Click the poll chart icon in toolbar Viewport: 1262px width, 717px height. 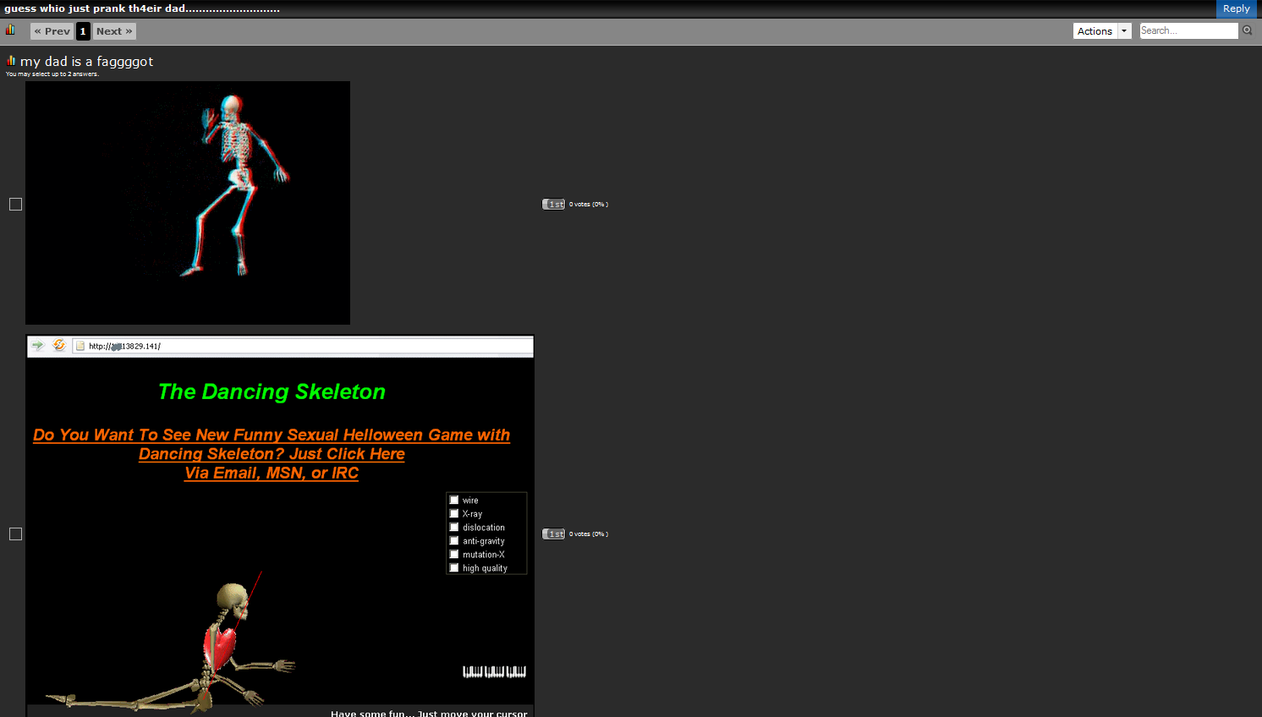point(10,30)
